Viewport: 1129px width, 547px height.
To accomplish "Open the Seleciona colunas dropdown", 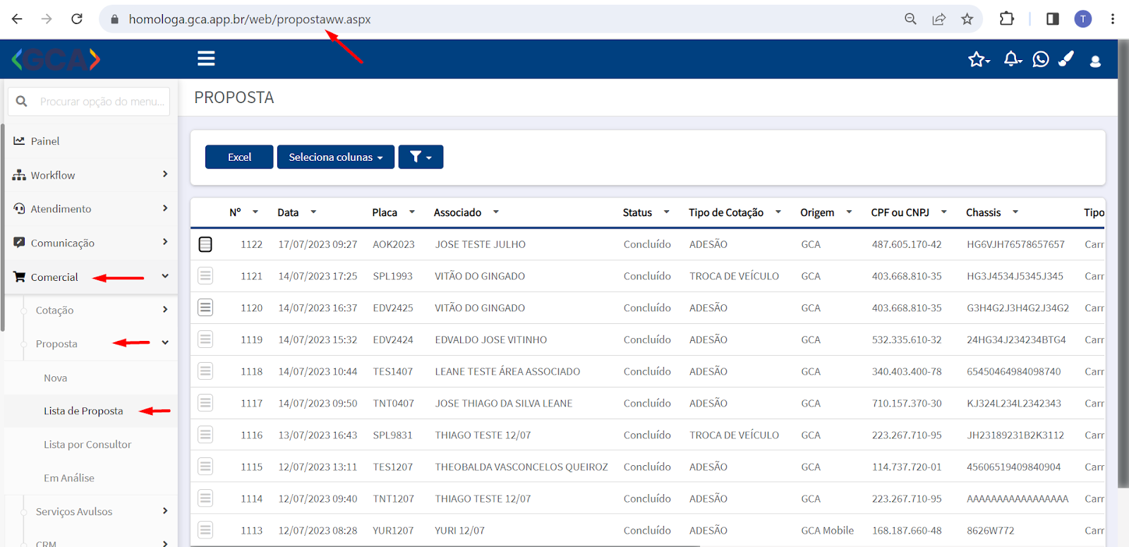I will (336, 157).
